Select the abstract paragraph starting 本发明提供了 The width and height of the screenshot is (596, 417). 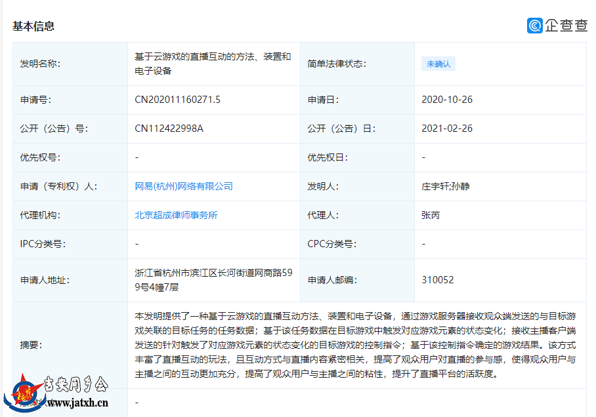coord(355,345)
